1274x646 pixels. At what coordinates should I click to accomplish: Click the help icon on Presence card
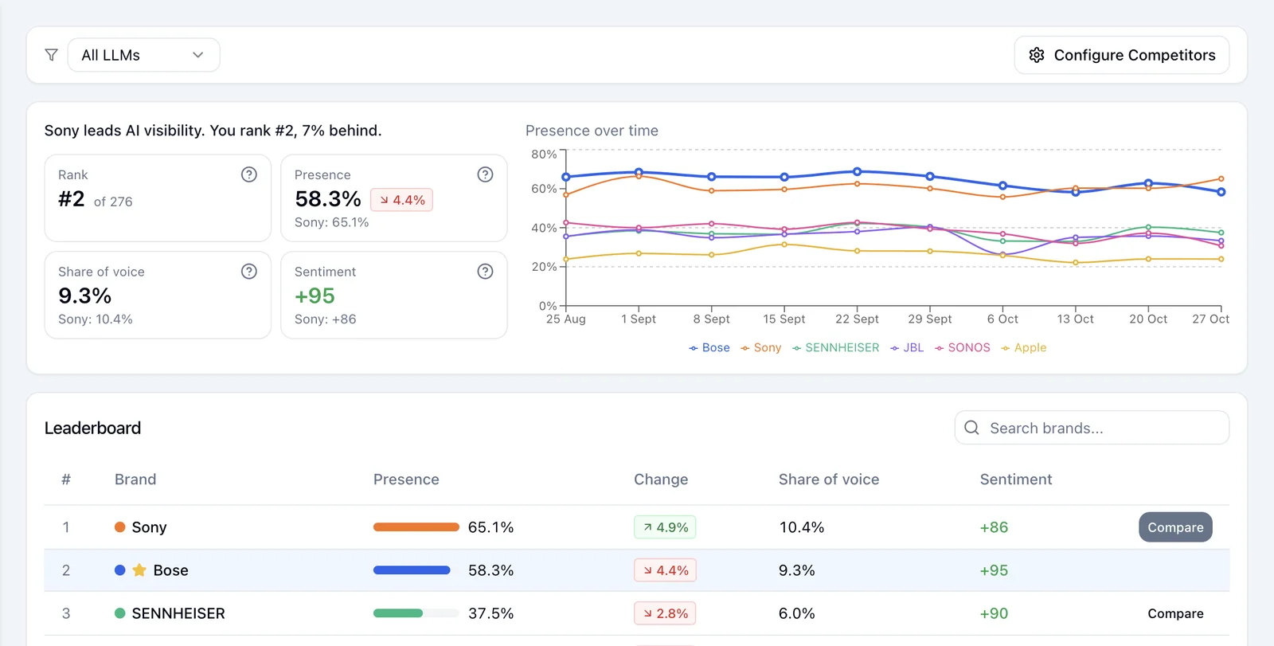[x=485, y=174]
